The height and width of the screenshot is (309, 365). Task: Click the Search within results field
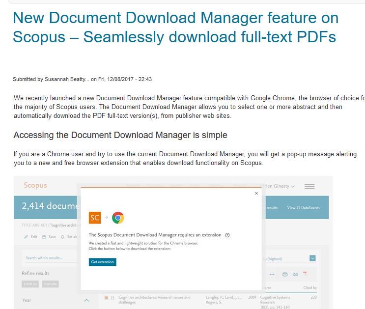51,258
